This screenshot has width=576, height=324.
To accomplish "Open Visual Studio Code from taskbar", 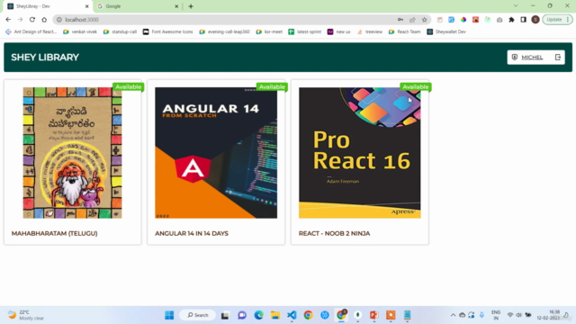I will point(292,315).
